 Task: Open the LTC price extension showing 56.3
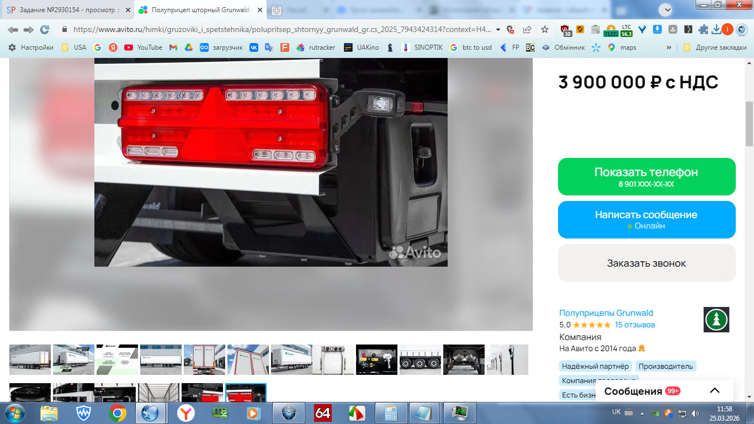pyautogui.click(x=626, y=30)
